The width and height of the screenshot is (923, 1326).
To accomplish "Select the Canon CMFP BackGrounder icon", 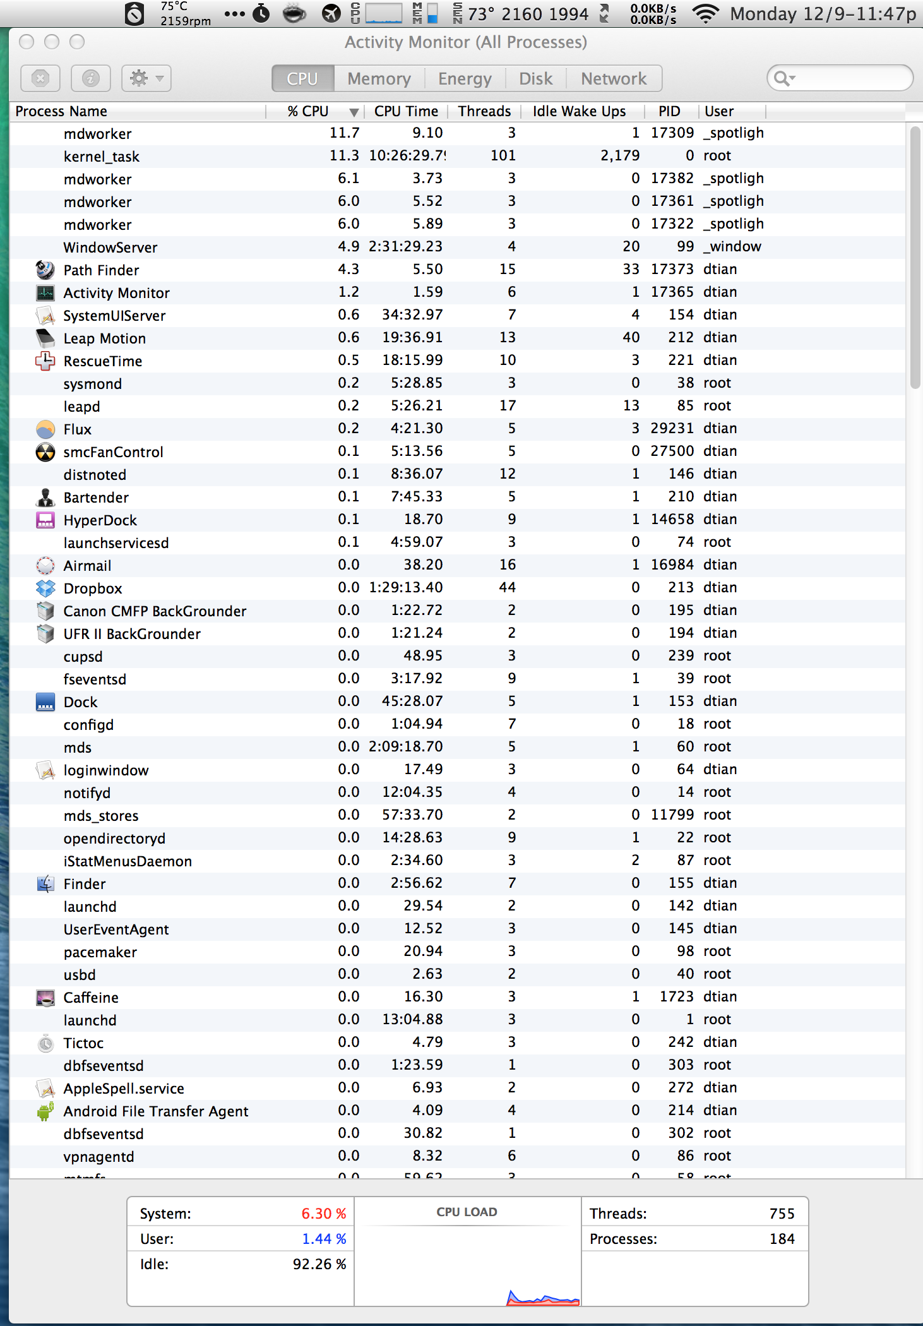I will click(x=45, y=611).
